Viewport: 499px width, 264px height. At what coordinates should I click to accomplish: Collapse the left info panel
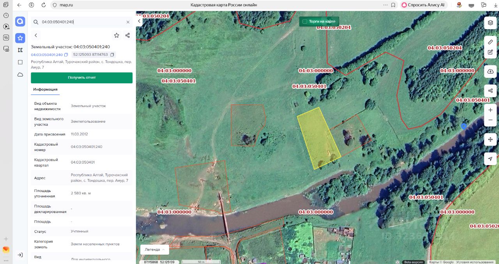139,21
